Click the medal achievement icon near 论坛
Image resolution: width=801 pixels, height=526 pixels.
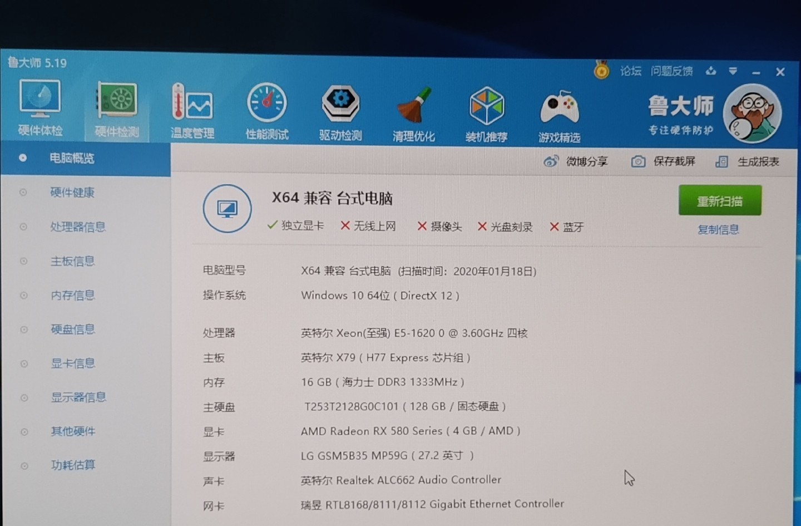pos(601,70)
